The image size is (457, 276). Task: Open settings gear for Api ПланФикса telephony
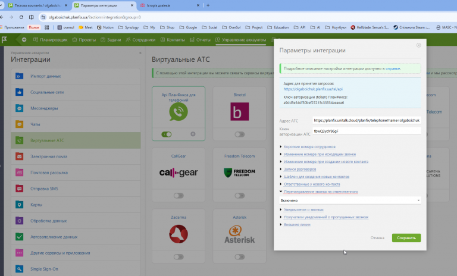193,134
